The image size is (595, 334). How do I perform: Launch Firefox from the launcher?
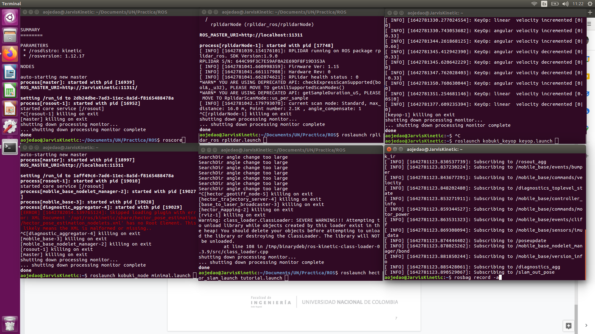click(10, 54)
